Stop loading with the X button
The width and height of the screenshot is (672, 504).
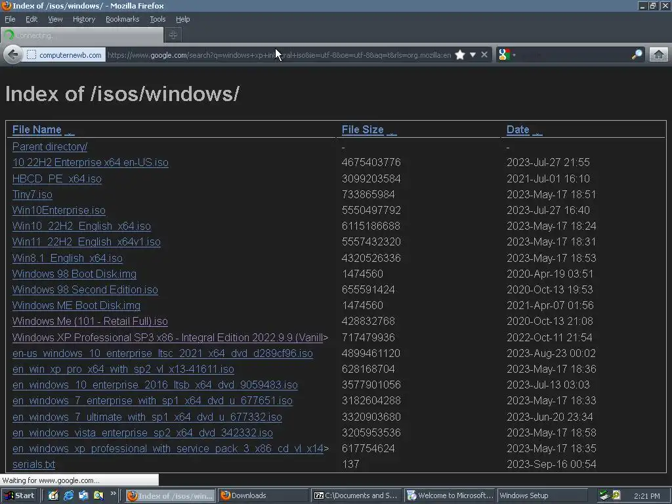tap(484, 55)
